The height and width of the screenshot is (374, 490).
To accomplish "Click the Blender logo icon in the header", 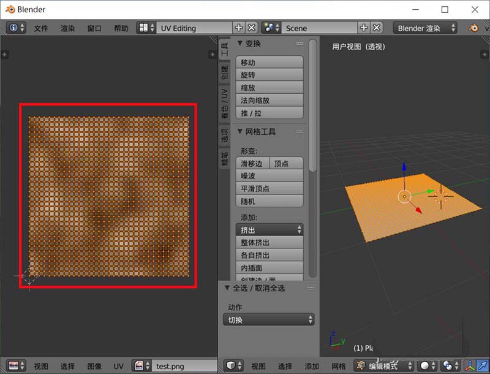I will [473, 28].
